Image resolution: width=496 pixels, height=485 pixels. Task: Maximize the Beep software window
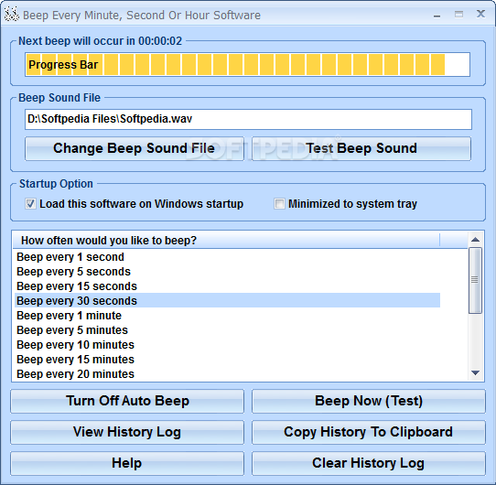coord(458,15)
